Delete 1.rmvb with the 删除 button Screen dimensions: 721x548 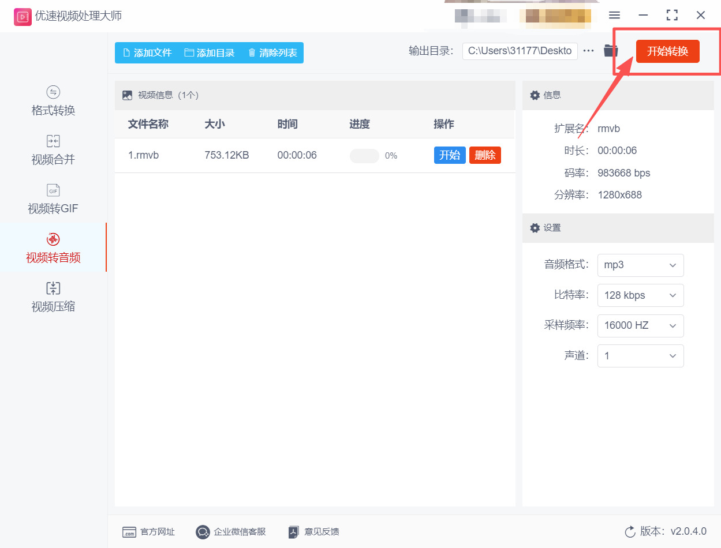pos(485,155)
